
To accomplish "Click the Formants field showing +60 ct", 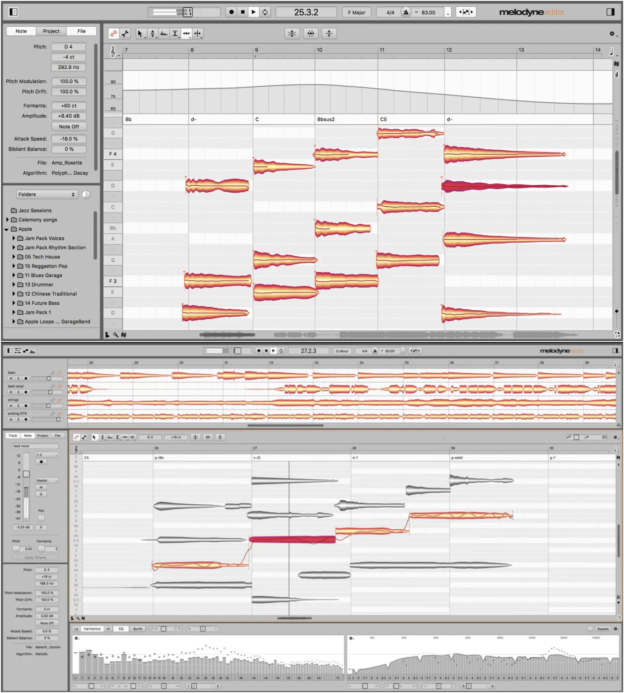I will coord(69,106).
